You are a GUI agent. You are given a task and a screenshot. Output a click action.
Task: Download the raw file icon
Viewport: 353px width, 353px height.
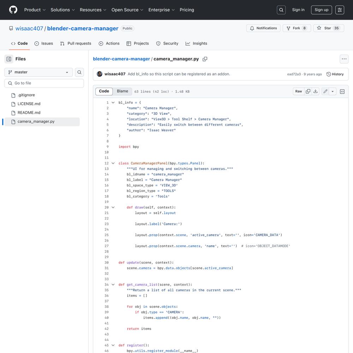315,91
